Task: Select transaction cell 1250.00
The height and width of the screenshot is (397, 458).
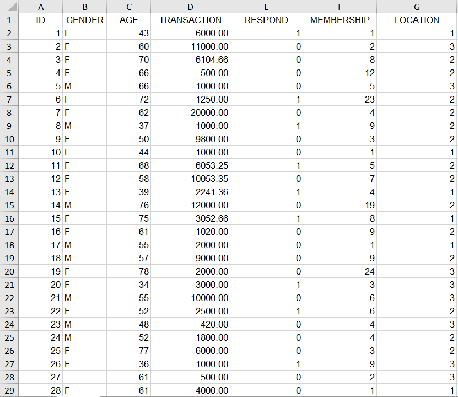Action: point(190,99)
